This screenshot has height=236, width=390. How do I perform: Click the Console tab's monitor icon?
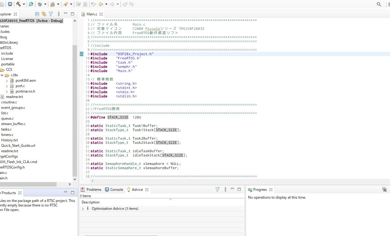(107, 190)
